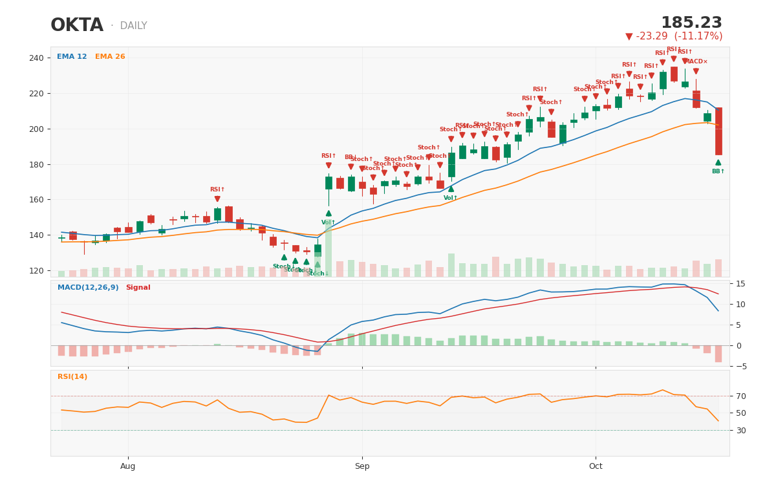776x485 pixels.
Task: Click the 200 price axis label
Action: pos(37,129)
